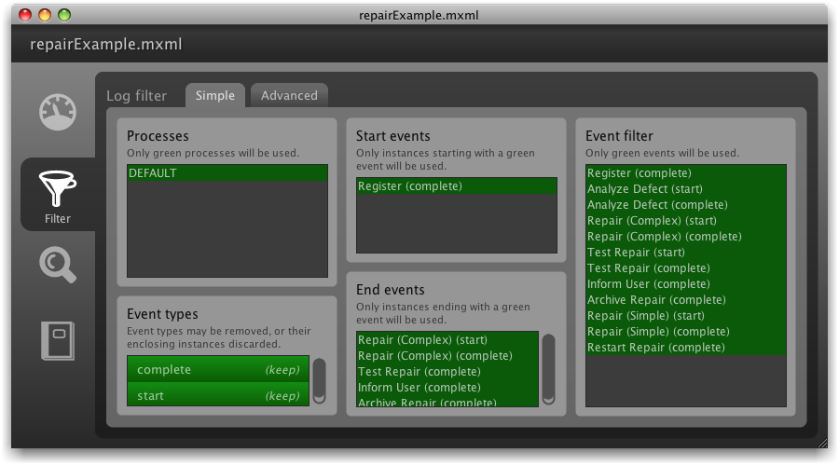Image resolution: width=839 pixels, height=466 pixels.
Task: Toggle Restart Repair (complete) in Event filter
Action: [685, 348]
